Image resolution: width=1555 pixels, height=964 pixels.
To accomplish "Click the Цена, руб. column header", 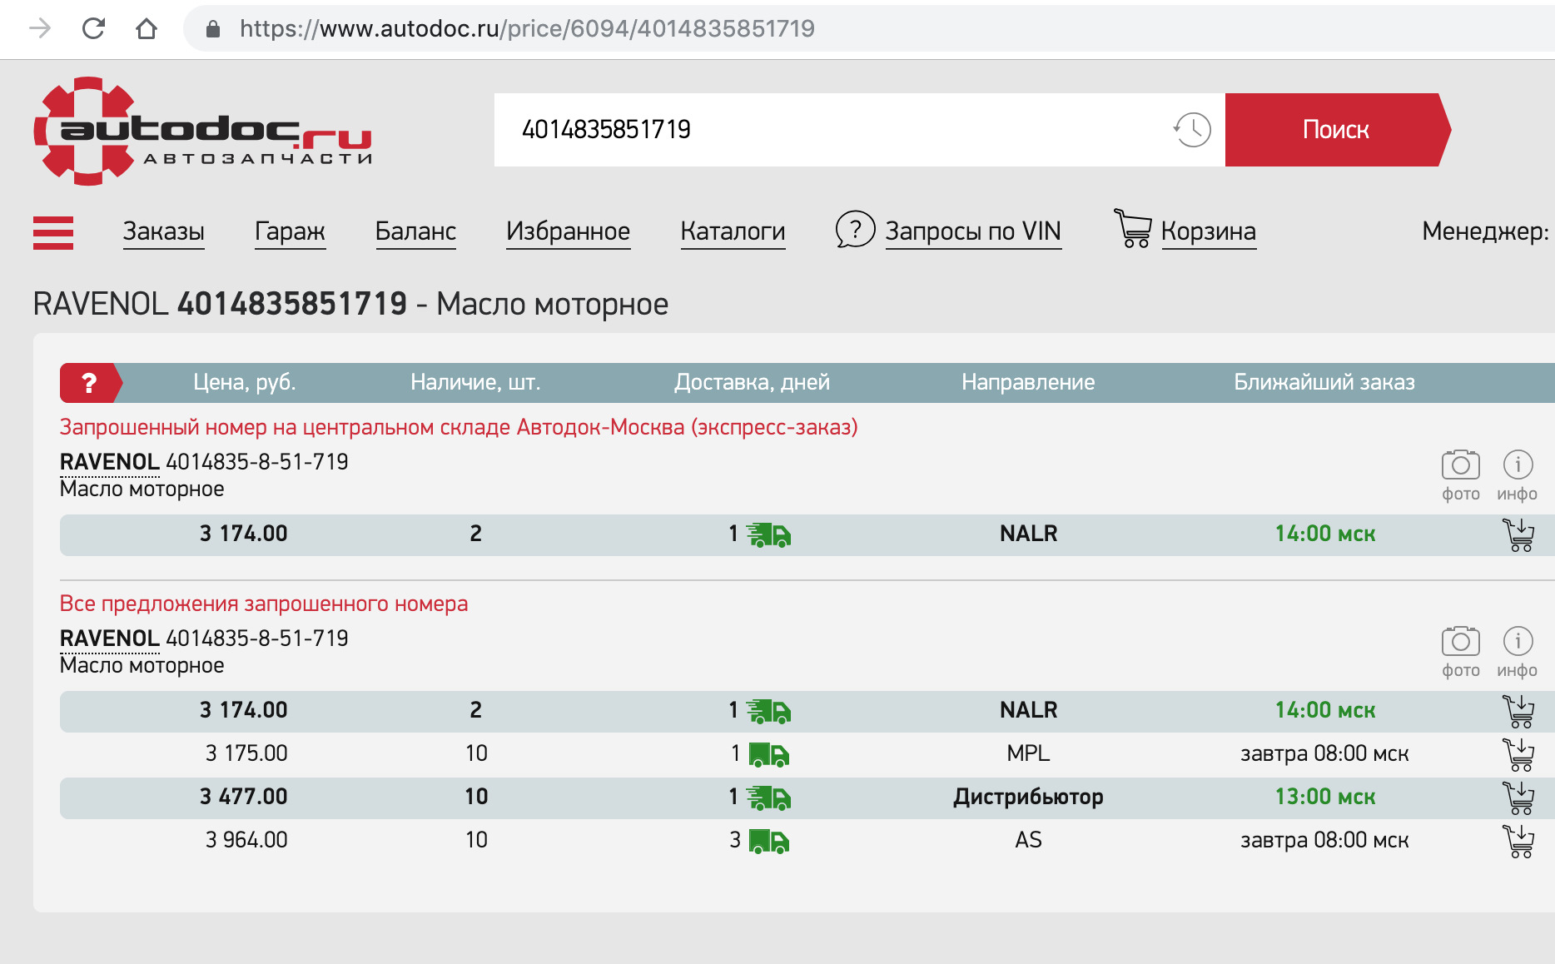I will tap(245, 382).
